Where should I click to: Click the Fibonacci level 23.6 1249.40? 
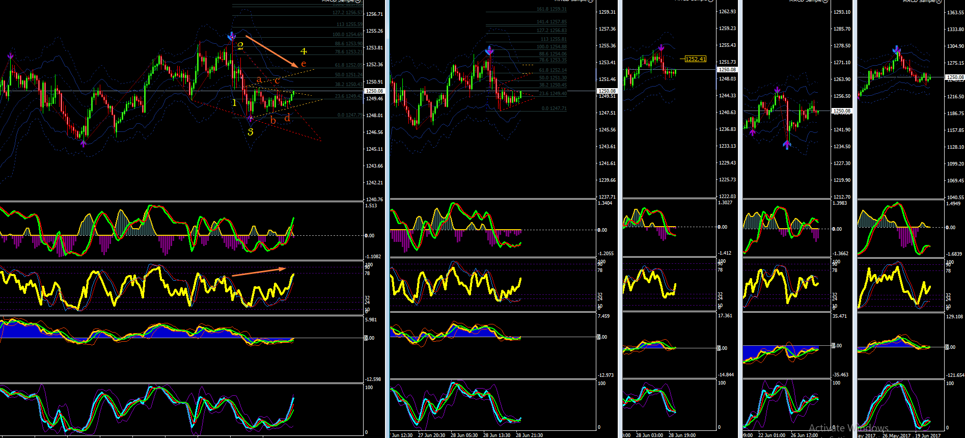(x=553, y=94)
